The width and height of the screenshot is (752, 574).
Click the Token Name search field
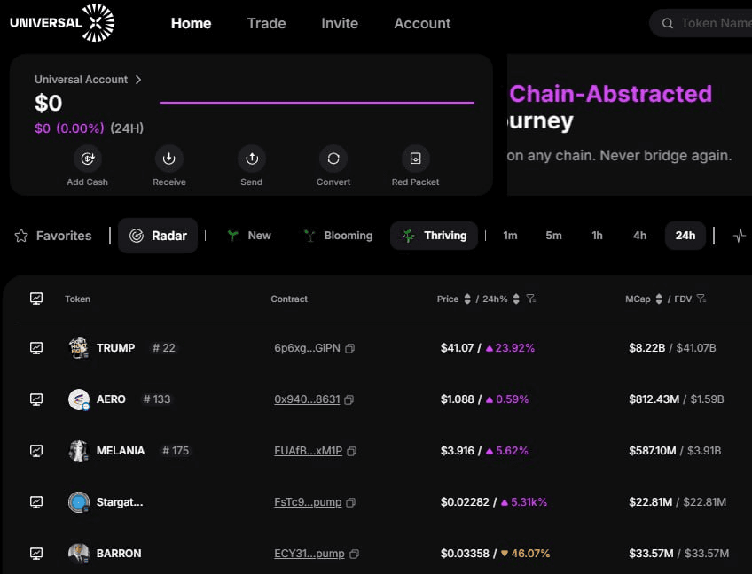[701, 24]
